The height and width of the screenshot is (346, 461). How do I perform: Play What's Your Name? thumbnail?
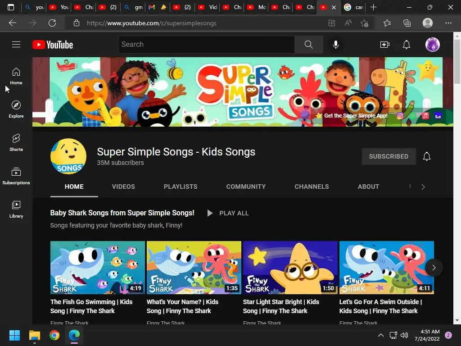(x=194, y=268)
